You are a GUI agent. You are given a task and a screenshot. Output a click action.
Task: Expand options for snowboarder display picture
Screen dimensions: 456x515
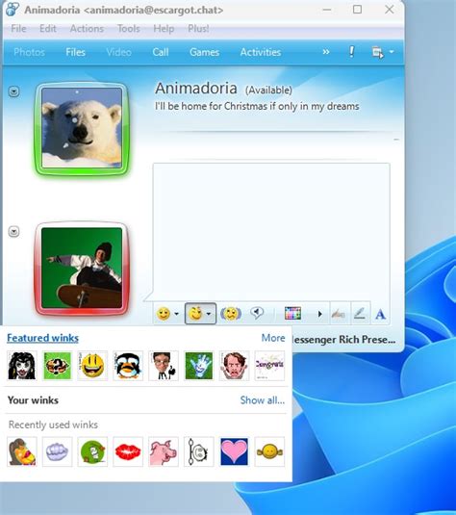13,232
